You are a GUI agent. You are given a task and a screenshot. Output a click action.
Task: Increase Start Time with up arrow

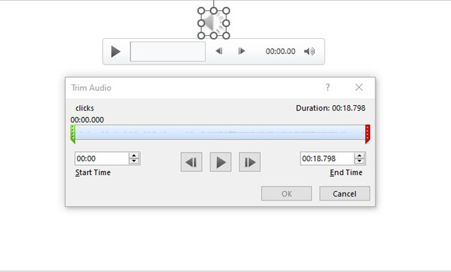134,156
